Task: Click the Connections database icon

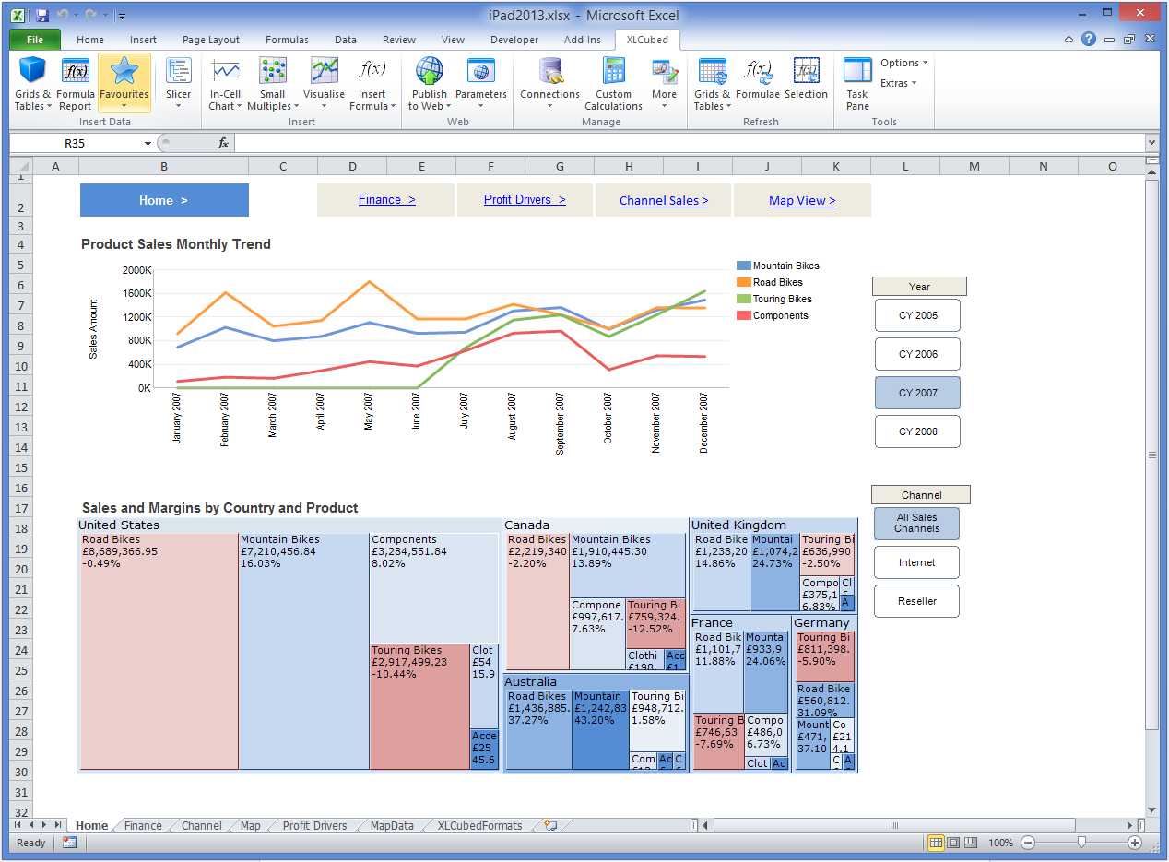Action: click(549, 72)
